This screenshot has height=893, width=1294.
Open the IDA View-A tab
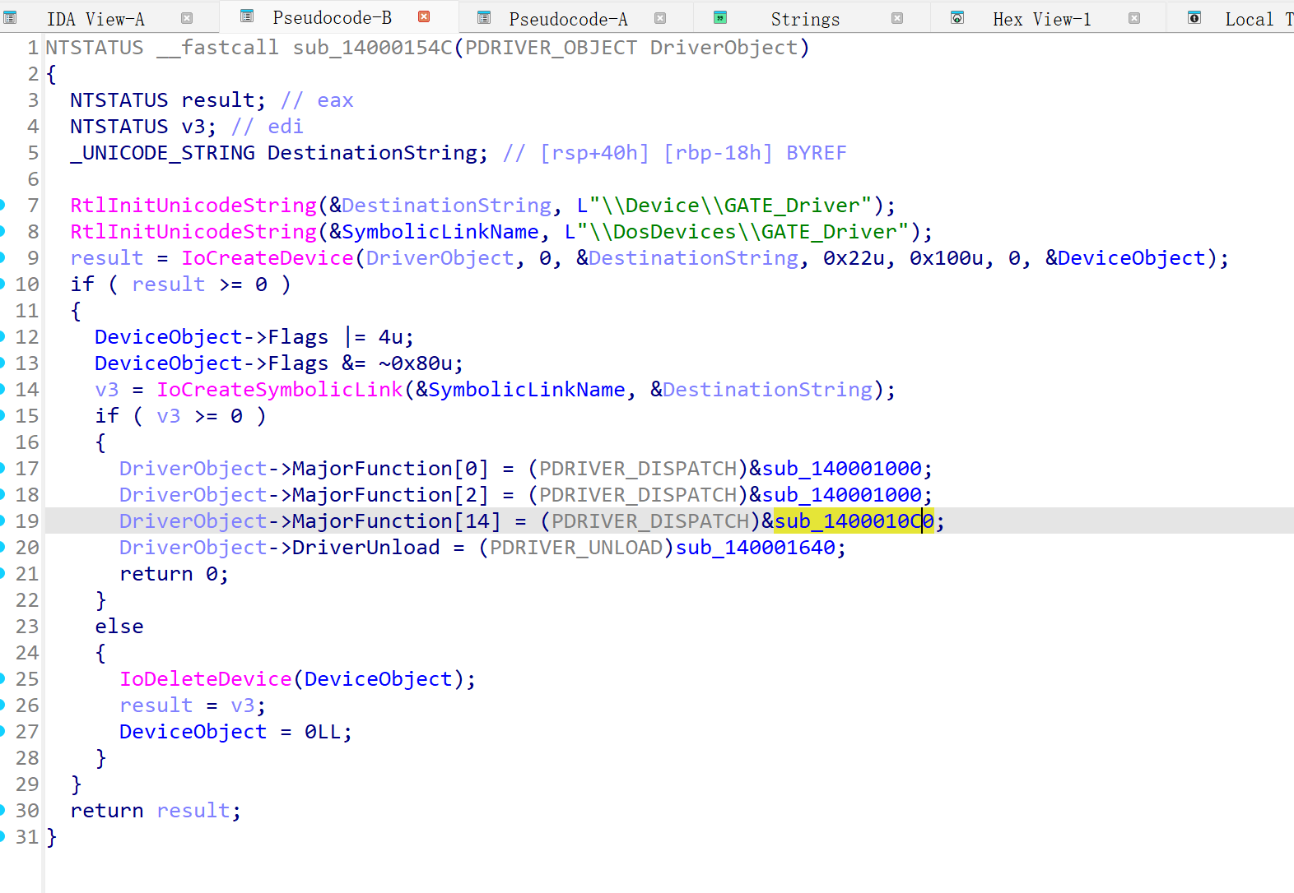pos(95,19)
